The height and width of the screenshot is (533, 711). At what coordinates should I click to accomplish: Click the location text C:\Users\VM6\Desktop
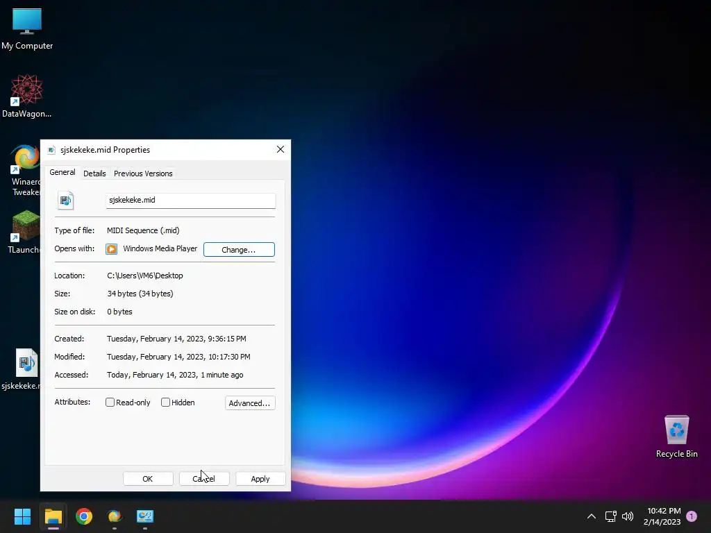145,276
